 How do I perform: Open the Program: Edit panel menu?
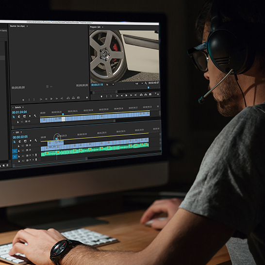point(102,27)
